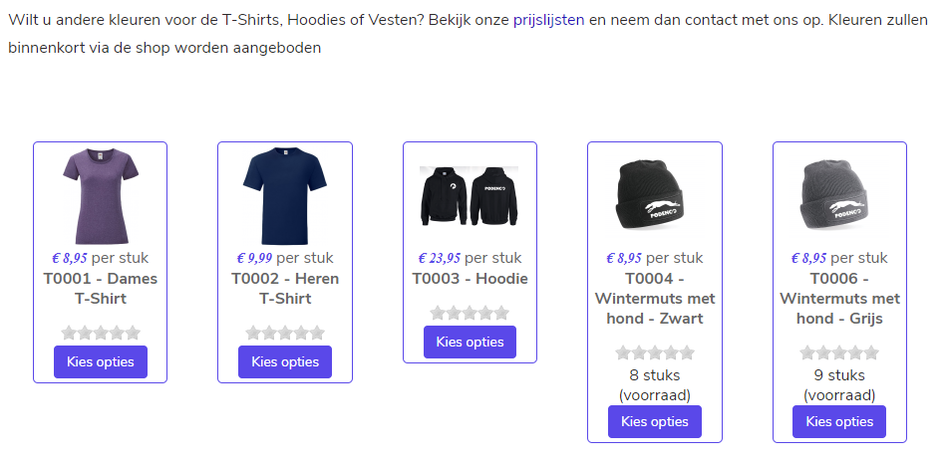Select Kies opties for black Wintermuts
The width and height of the screenshot is (947, 465).
coord(654,421)
